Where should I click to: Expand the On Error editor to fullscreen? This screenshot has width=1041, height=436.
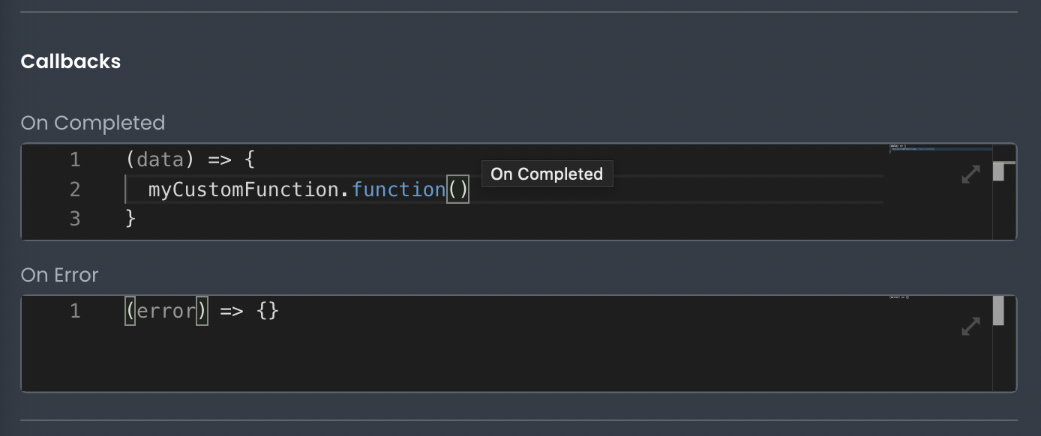(970, 326)
